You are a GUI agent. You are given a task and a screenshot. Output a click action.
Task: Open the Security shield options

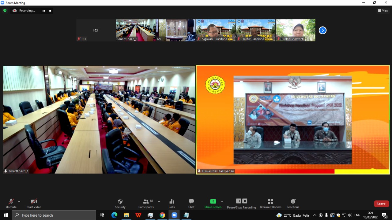[x=120, y=204]
